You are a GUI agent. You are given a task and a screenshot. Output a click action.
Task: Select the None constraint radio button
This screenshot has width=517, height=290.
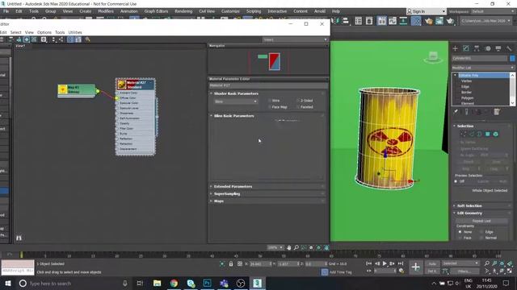[460, 232]
